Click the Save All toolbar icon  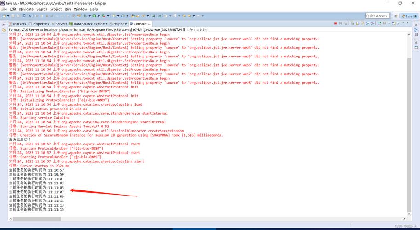17,16
